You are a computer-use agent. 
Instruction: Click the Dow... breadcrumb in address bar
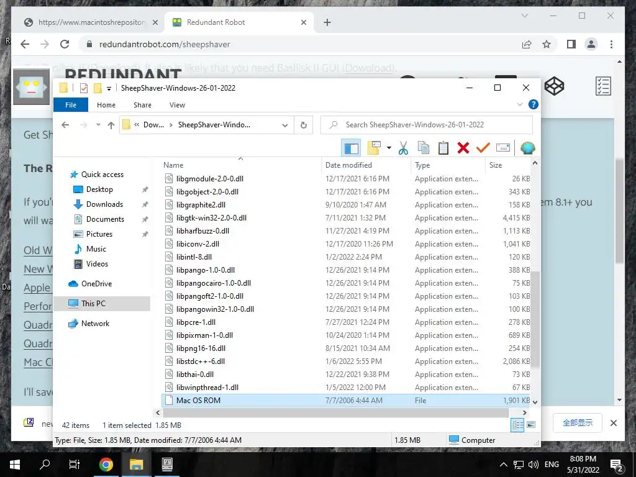pyautogui.click(x=154, y=125)
